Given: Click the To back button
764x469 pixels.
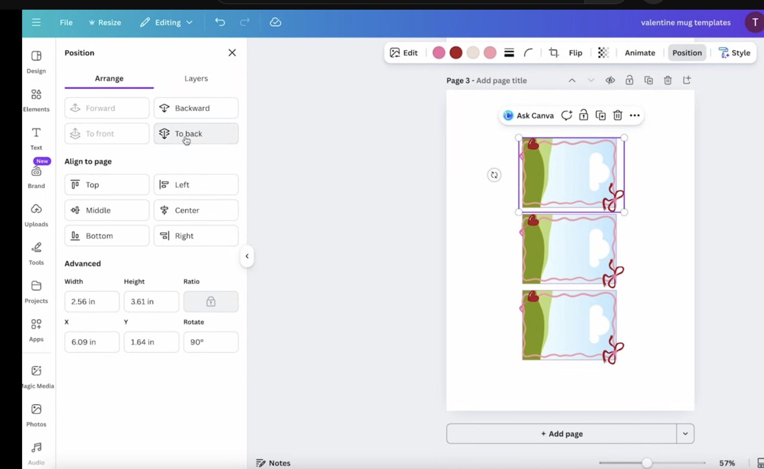Looking at the screenshot, I should [x=195, y=133].
